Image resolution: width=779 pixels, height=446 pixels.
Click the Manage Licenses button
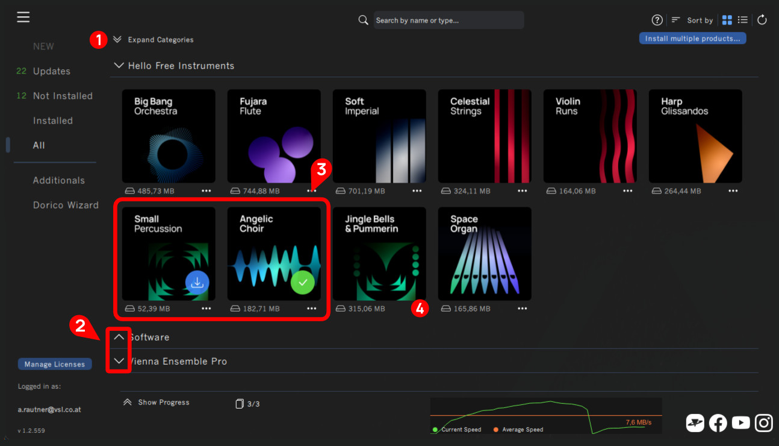coord(55,364)
